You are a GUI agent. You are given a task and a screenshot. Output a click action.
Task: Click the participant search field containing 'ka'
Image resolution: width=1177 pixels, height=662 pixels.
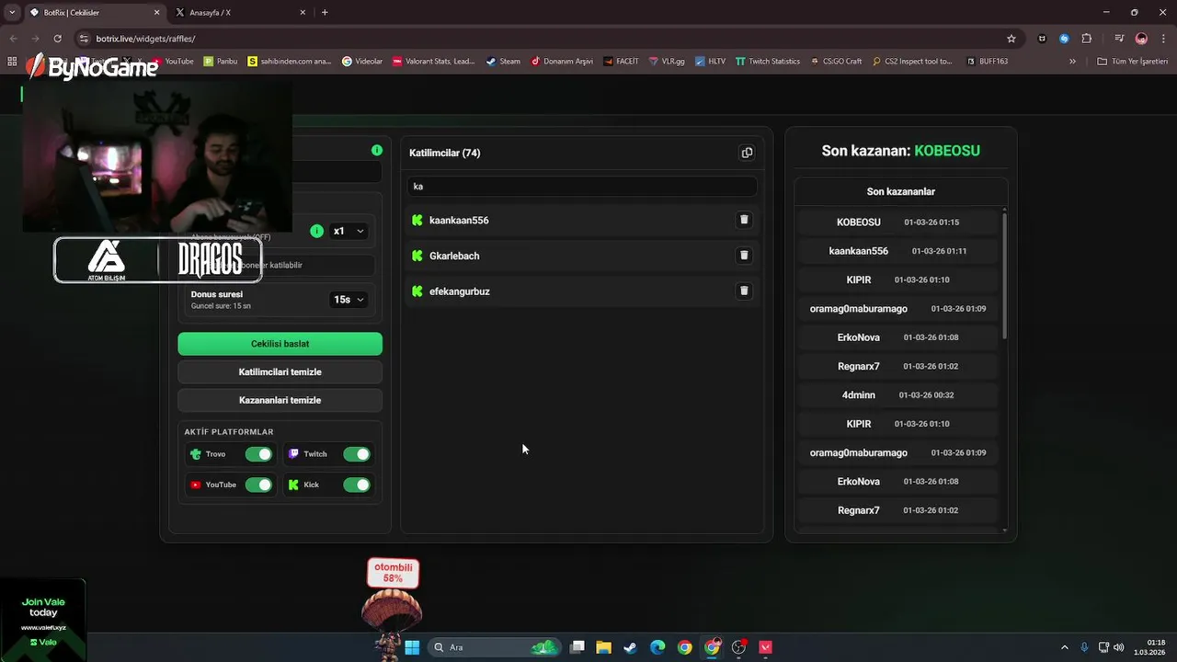tap(582, 187)
